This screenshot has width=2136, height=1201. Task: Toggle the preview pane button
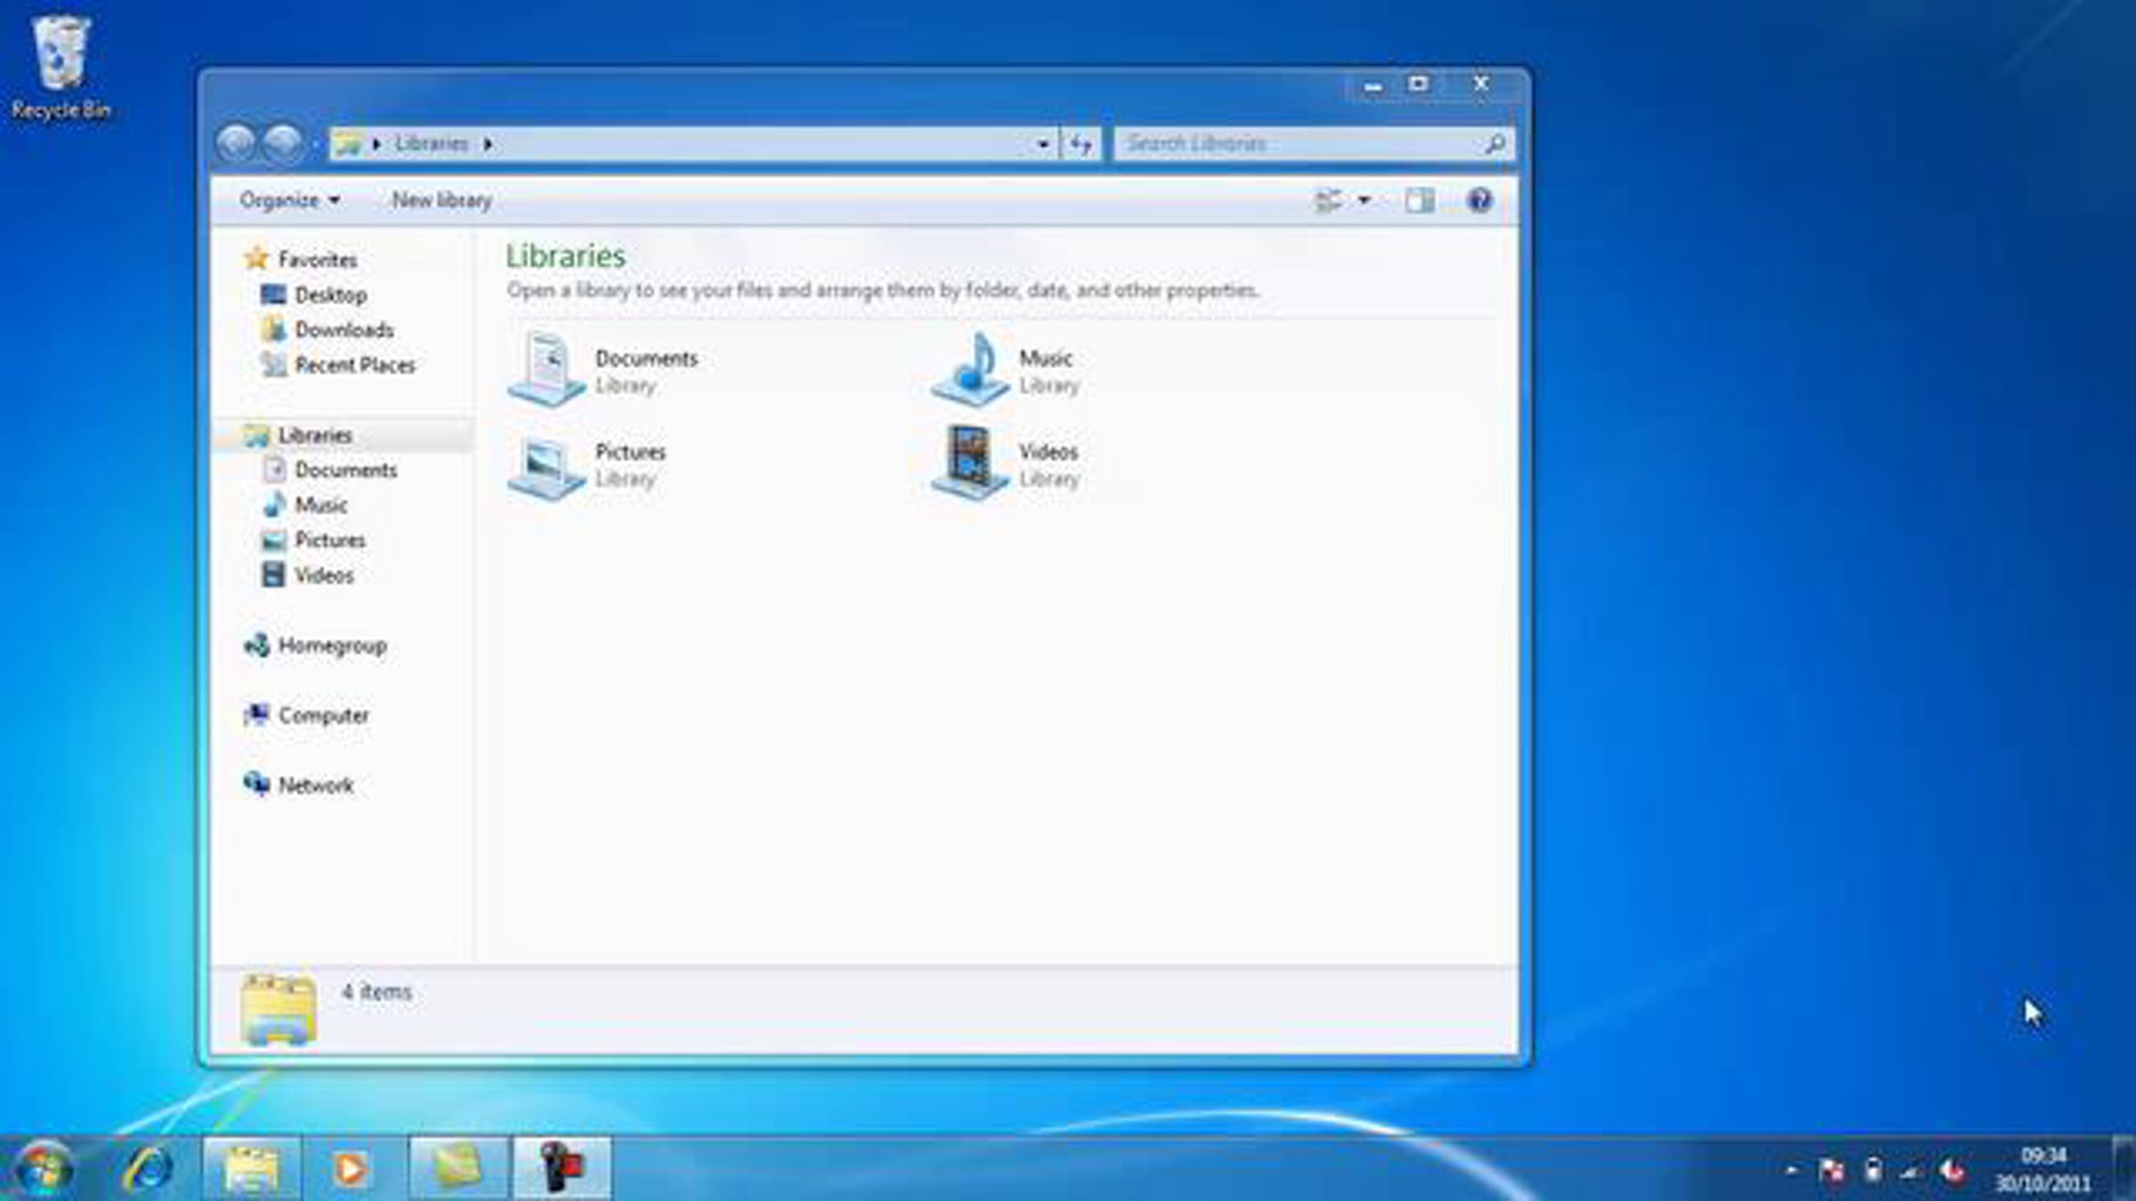coord(1419,200)
